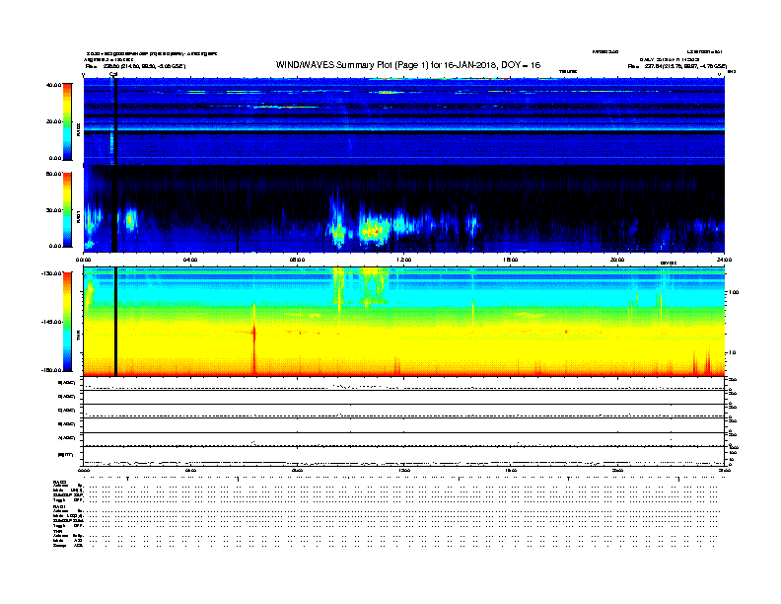Screen dimensions: 781x604
Task: Click the -145.00 label on the TNR scale
Action: point(52,322)
